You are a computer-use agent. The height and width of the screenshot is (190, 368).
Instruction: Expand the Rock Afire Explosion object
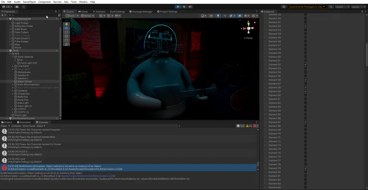click(x=13, y=85)
